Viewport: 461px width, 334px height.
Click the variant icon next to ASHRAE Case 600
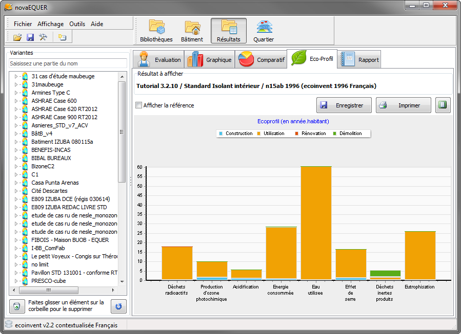click(x=25, y=101)
